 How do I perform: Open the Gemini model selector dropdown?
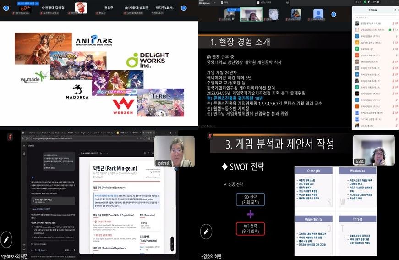tap(68, 250)
